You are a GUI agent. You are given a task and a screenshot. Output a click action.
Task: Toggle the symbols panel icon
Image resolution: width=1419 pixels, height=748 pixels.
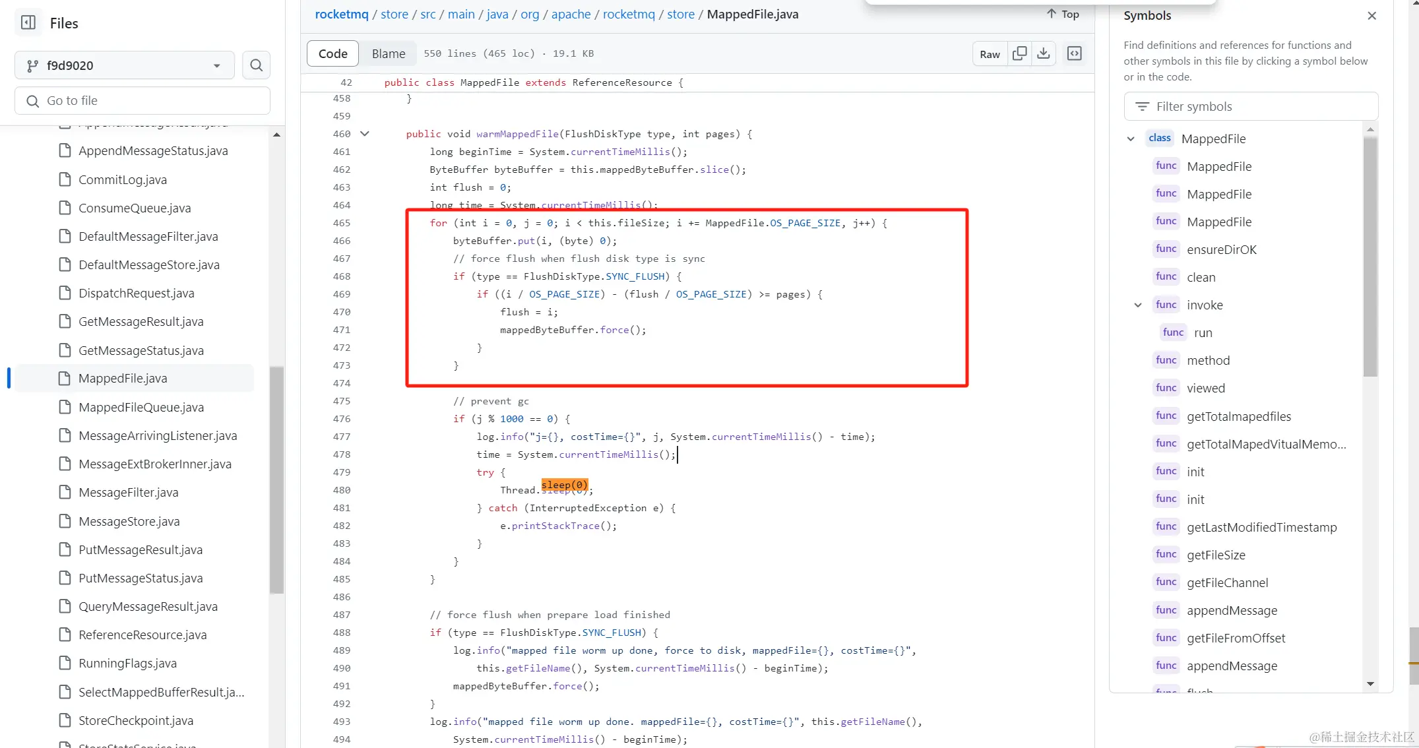(x=1075, y=53)
